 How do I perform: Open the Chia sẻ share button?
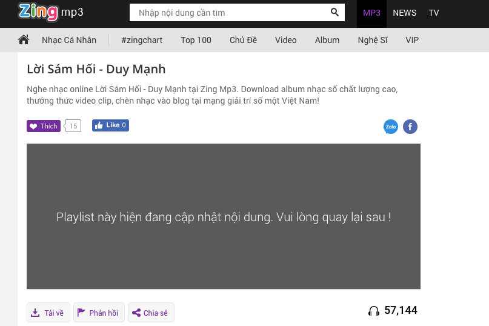pos(151,313)
